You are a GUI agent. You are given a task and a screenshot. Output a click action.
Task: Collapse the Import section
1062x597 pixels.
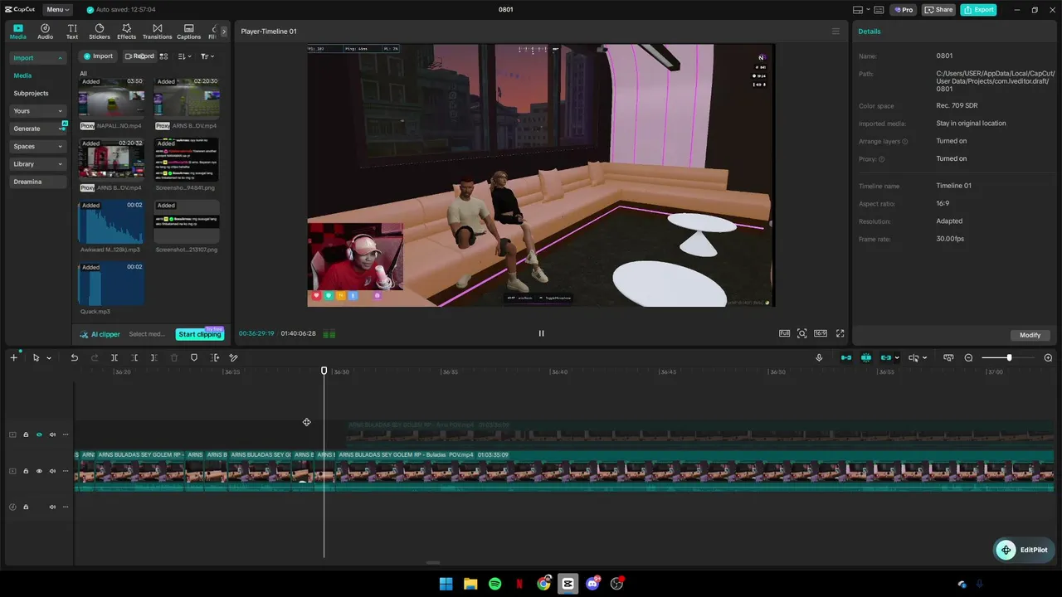coord(37,58)
